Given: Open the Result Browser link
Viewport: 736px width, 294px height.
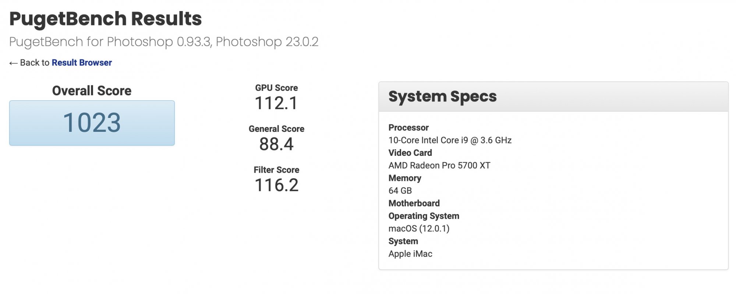Looking at the screenshot, I should (x=82, y=63).
